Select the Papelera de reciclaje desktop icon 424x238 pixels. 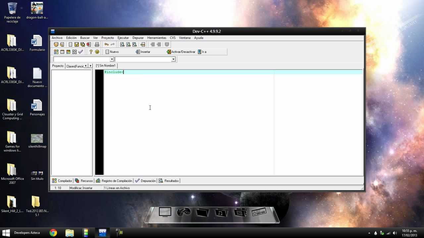[x=12, y=13]
